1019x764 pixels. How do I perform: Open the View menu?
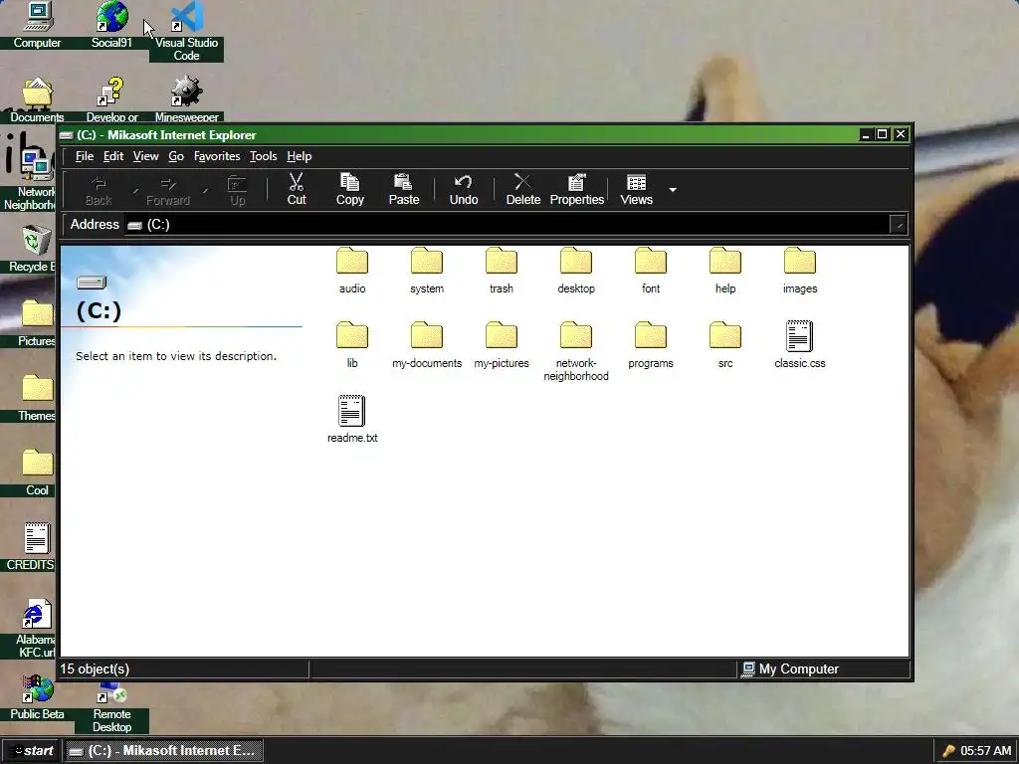145,156
